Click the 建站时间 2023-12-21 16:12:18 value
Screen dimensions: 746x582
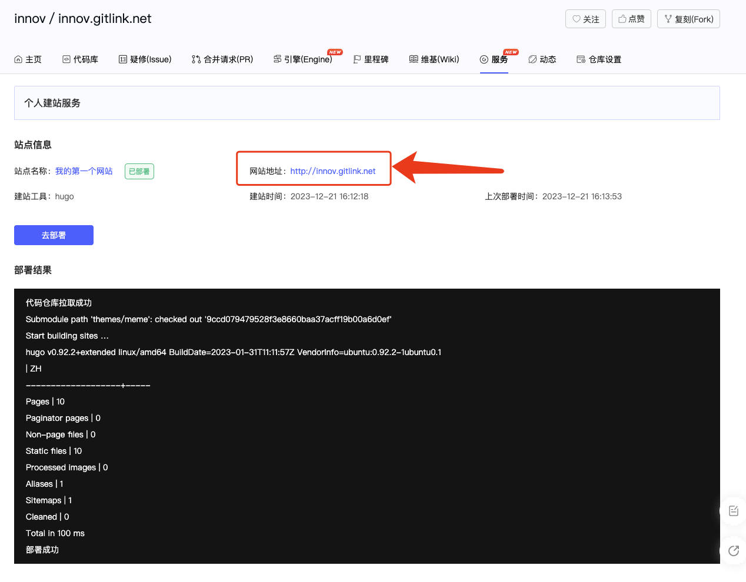point(329,196)
